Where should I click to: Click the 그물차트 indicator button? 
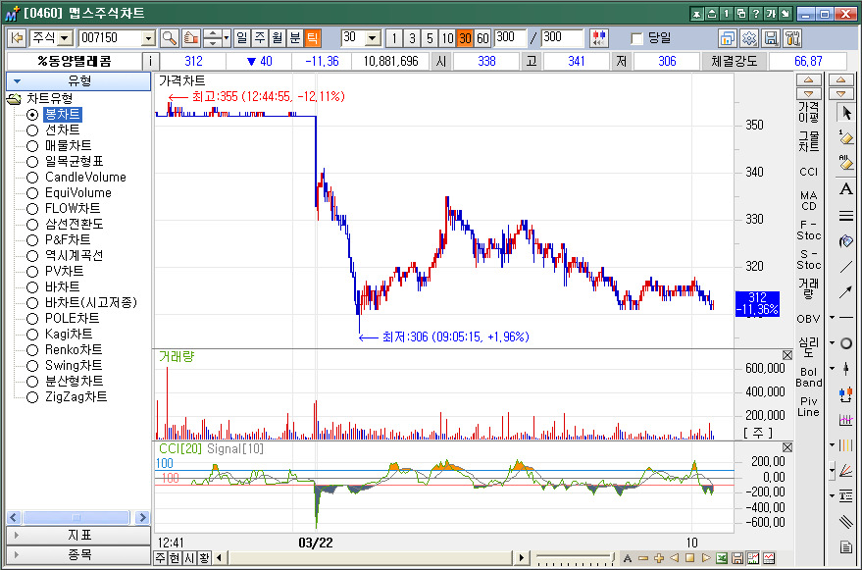coord(808,141)
